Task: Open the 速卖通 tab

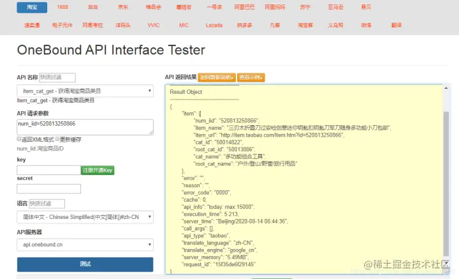Action: (x=32, y=25)
